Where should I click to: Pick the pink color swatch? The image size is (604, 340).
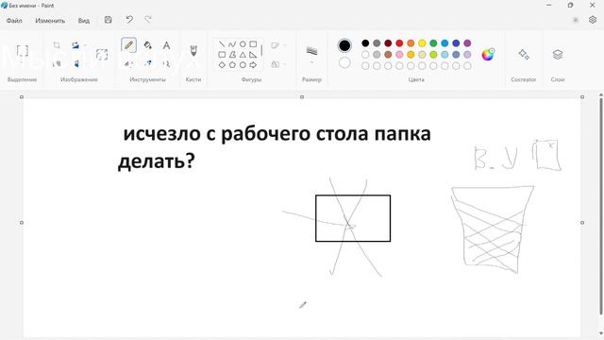click(x=399, y=55)
